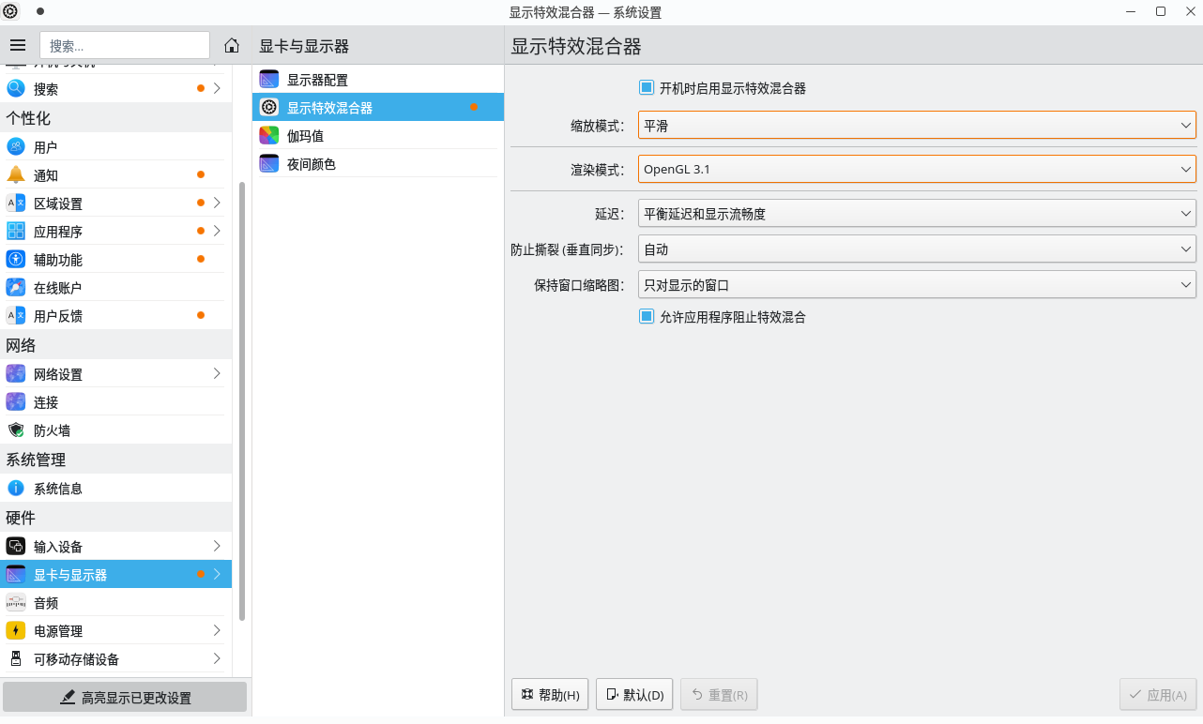This screenshot has width=1203, height=724.
Task: Click the 电源管理 lightning icon
Action: [x=16, y=631]
